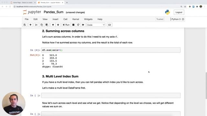Copy selected cells icon
The width and height of the screenshot is (207, 116).
point(42,25)
